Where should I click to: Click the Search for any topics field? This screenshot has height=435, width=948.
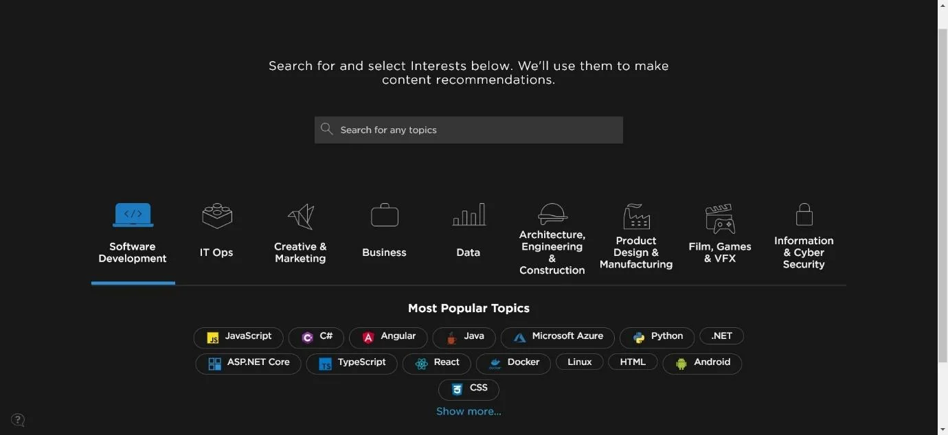coord(469,130)
